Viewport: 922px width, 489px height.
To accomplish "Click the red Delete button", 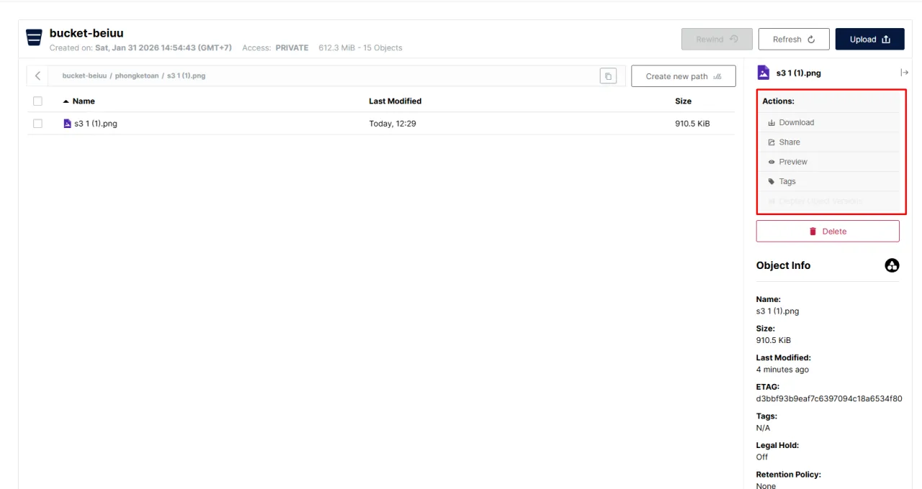I will (828, 232).
